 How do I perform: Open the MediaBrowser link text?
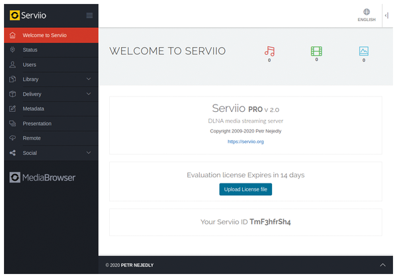click(48, 177)
